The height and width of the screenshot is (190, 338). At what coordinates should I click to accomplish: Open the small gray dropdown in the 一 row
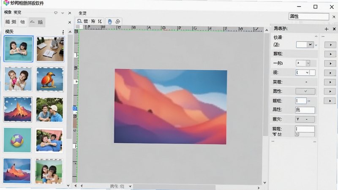303,63
